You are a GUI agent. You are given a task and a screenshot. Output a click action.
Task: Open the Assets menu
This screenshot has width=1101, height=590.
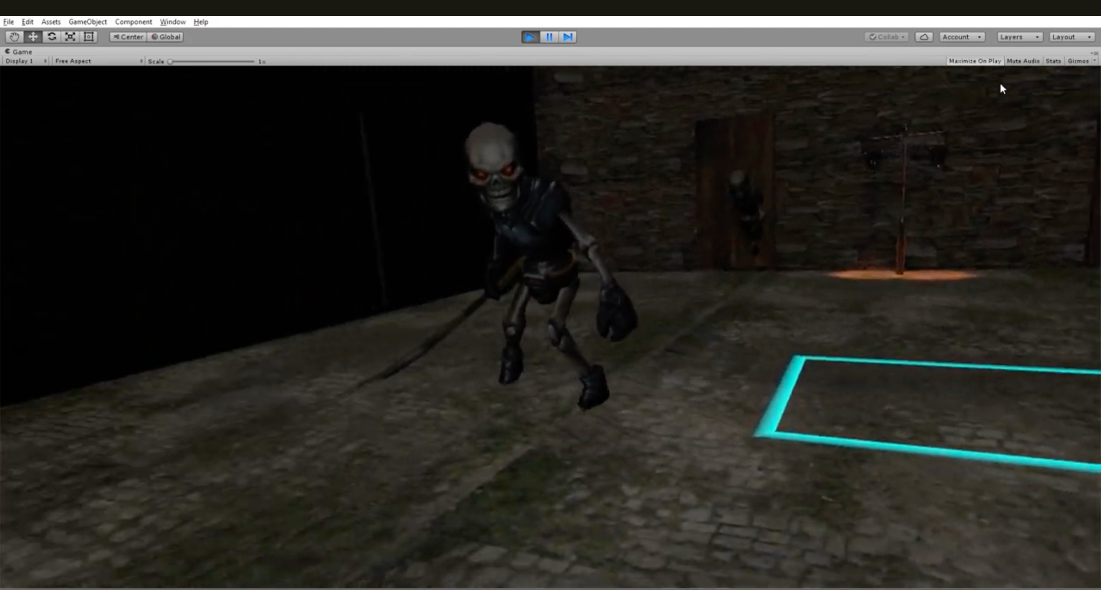click(x=51, y=22)
